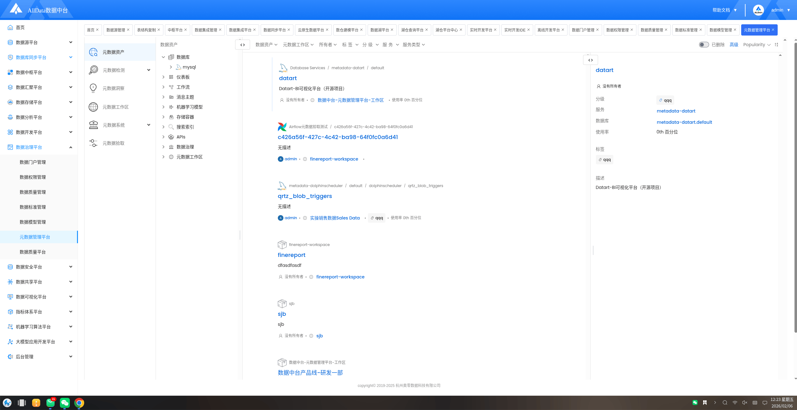This screenshot has width=797, height=410.
Task: Toggle the 已删除 switch
Action: coord(704,45)
